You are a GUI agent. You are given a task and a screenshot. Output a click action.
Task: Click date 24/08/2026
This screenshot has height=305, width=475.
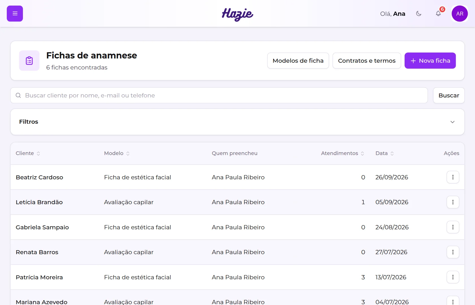click(392, 227)
